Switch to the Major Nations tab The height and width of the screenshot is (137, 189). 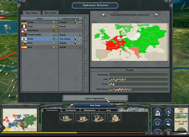pyautogui.click(x=32, y=13)
